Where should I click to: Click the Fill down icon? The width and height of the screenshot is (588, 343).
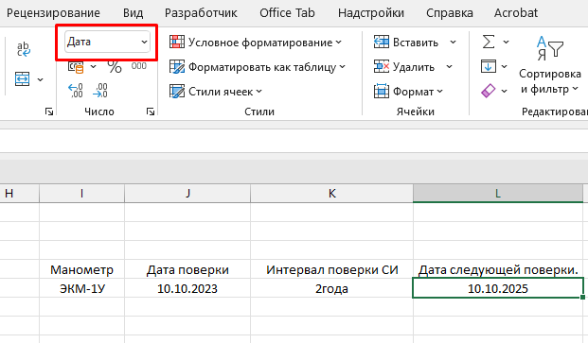click(x=489, y=66)
